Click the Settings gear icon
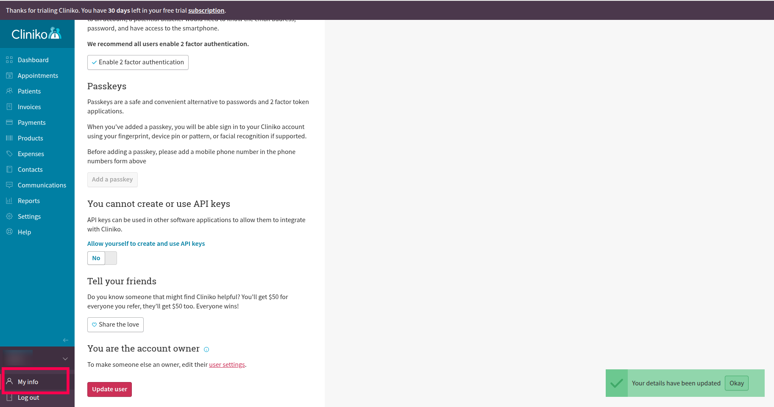This screenshot has width=774, height=407. 9,217
